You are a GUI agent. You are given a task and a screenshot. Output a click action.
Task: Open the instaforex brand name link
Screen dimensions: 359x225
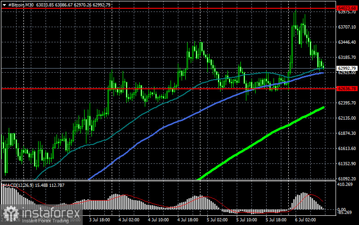coord(51,213)
